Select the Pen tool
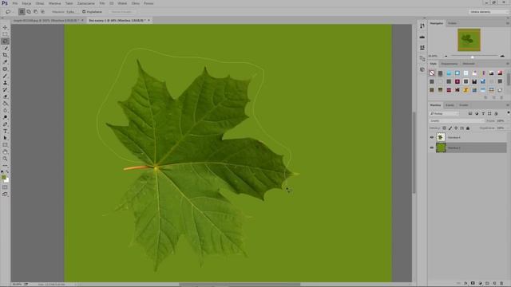Viewport: 511px width, 287px height. pos(5,124)
